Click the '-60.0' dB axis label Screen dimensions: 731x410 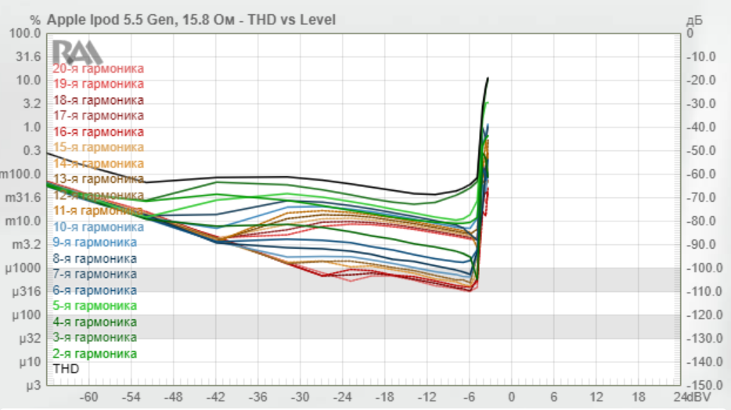[701, 174]
